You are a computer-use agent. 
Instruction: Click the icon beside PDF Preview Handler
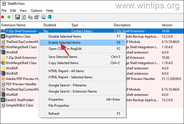tap(3, 84)
